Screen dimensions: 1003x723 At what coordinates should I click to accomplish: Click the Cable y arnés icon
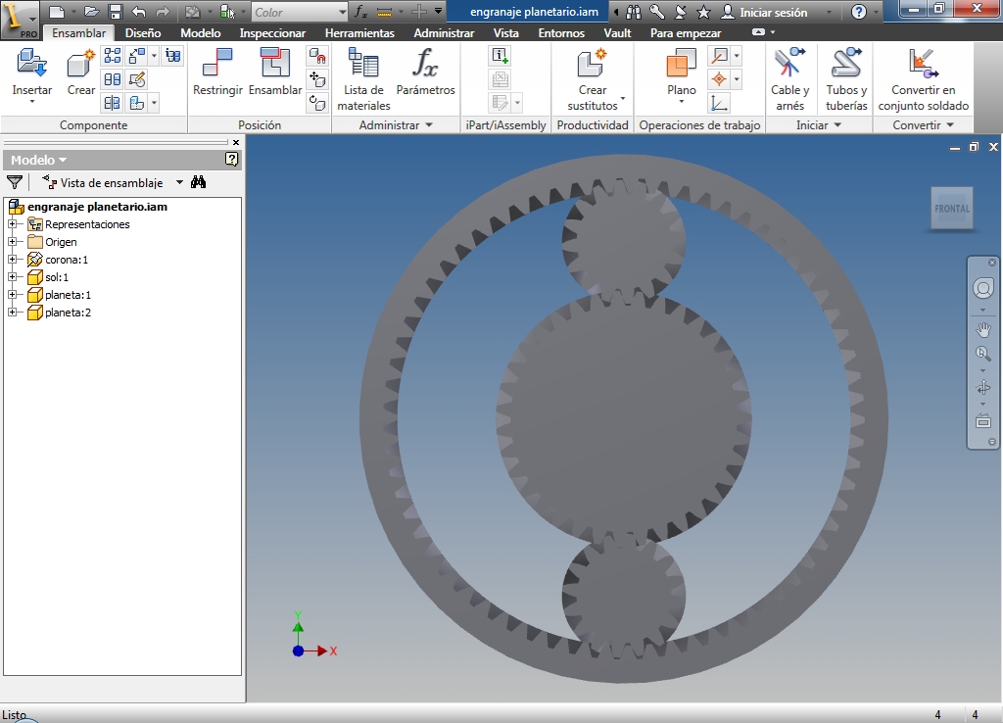coord(789,66)
